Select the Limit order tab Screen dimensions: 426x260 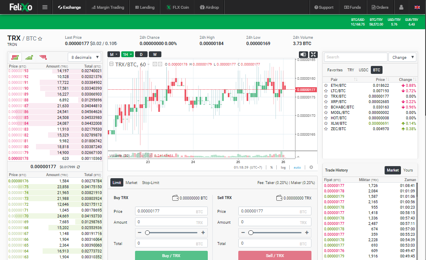(x=117, y=183)
